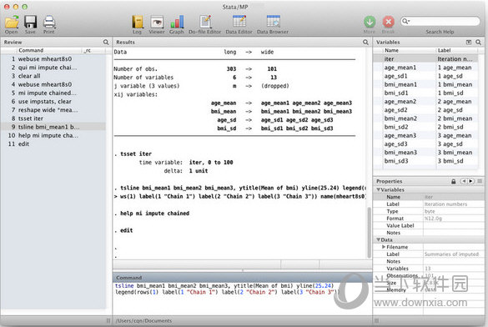Open the Viewer window
The image size is (488, 327).
(x=157, y=22)
